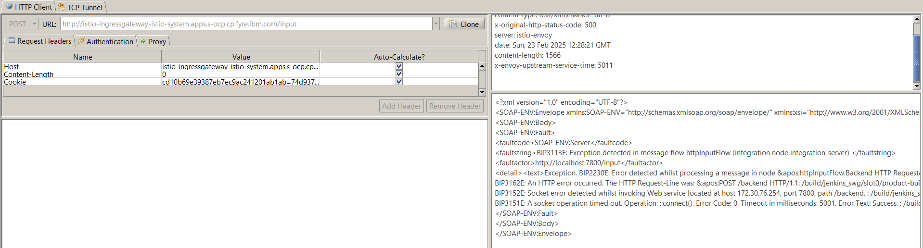Screen dimensions: 923x248
Task: Click the faultstring BIP3113E line
Action: click(695, 153)
